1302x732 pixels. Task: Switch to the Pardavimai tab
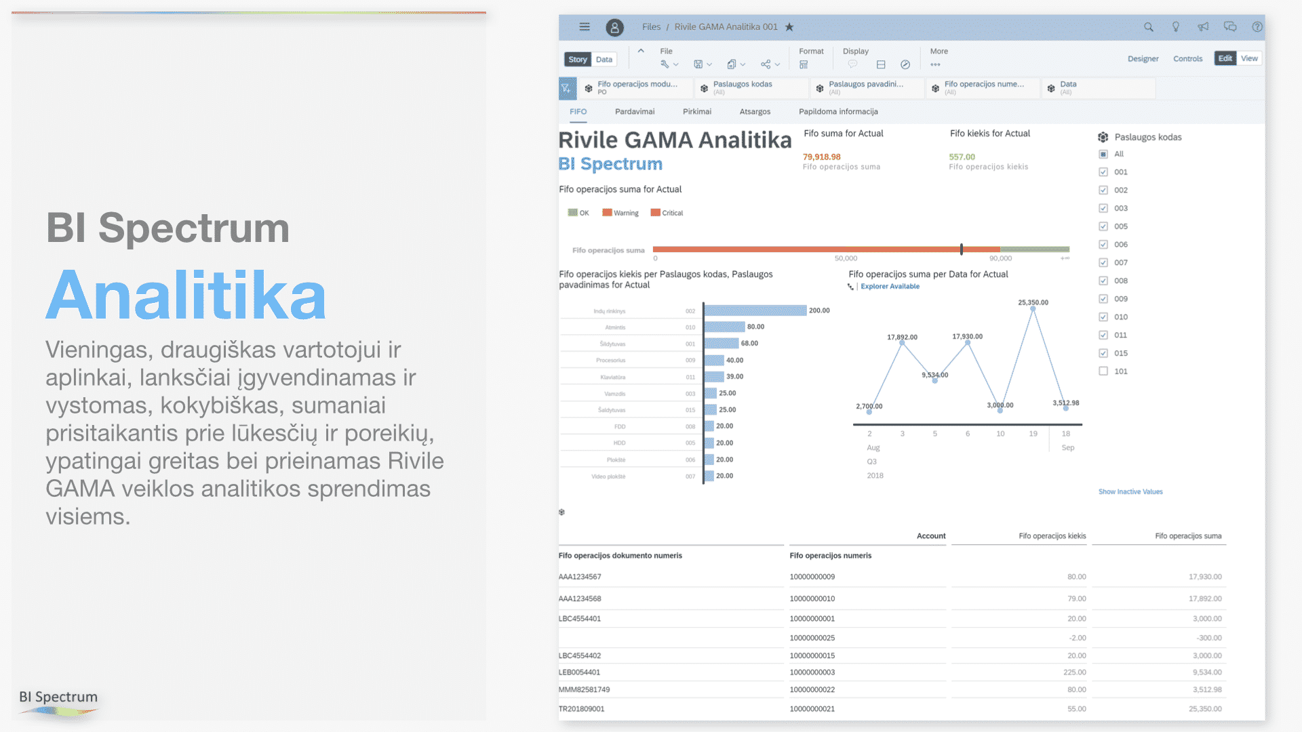[x=634, y=112]
